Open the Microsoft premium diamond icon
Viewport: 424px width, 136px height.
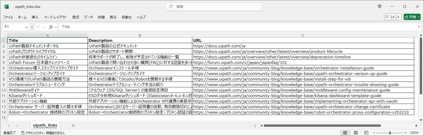380,7
